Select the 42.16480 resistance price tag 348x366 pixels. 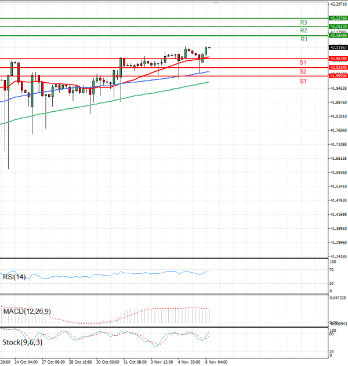click(x=338, y=36)
